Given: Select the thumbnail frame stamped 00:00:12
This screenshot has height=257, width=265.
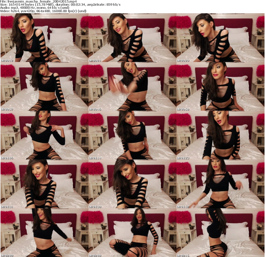Looking at the screenshot, I should (x=45, y=38).
